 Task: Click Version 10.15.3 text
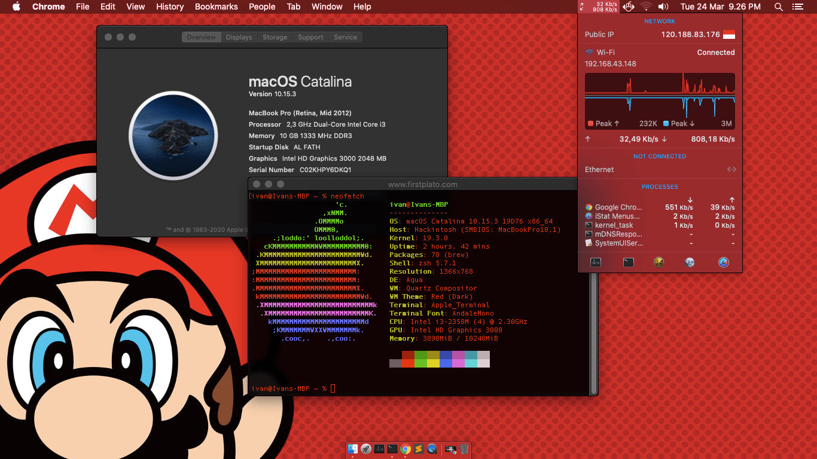point(273,94)
